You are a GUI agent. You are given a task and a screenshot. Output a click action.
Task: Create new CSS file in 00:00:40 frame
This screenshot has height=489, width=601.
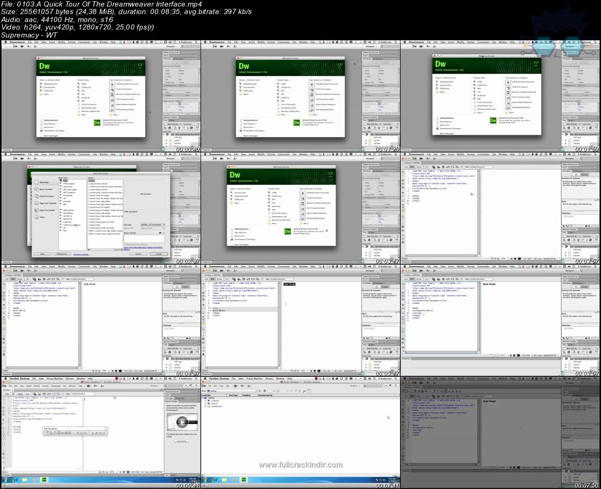(81, 94)
